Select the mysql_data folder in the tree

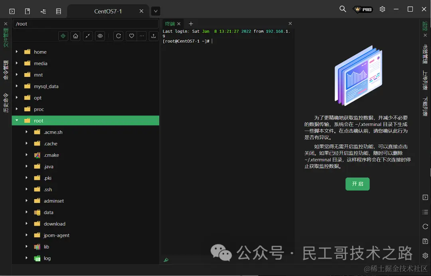[46, 86]
